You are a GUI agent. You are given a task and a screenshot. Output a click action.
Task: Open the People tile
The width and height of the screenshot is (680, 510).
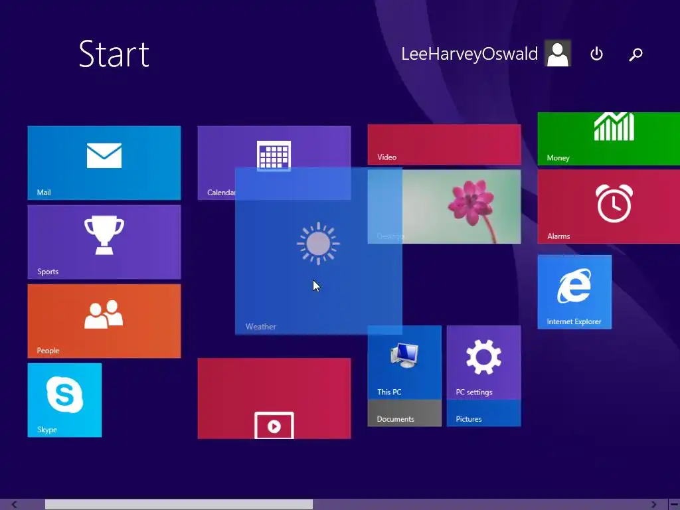click(x=104, y=321)
